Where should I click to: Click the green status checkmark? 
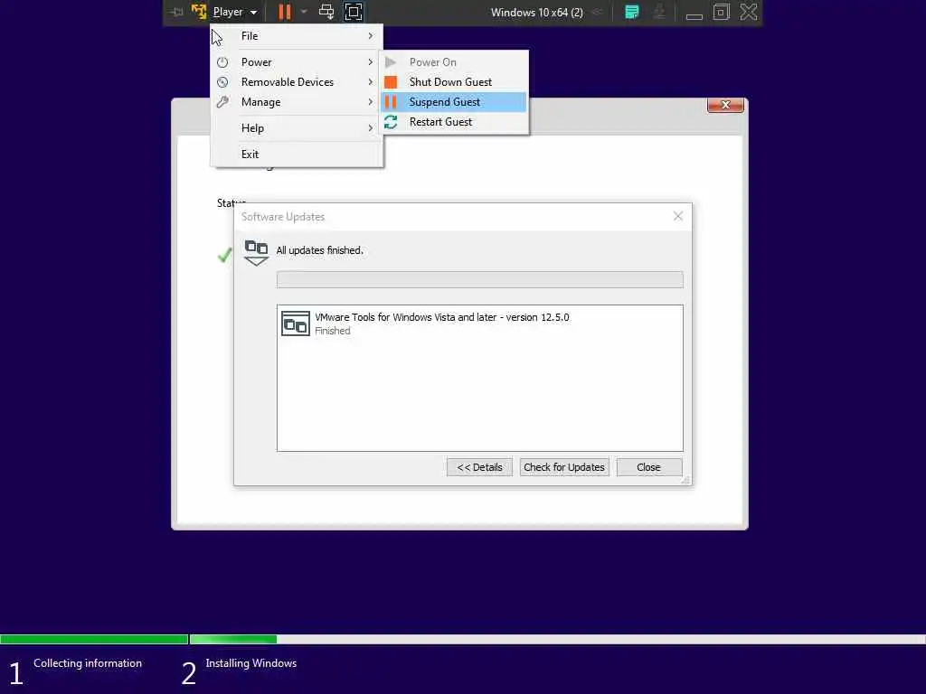(225, 255)
